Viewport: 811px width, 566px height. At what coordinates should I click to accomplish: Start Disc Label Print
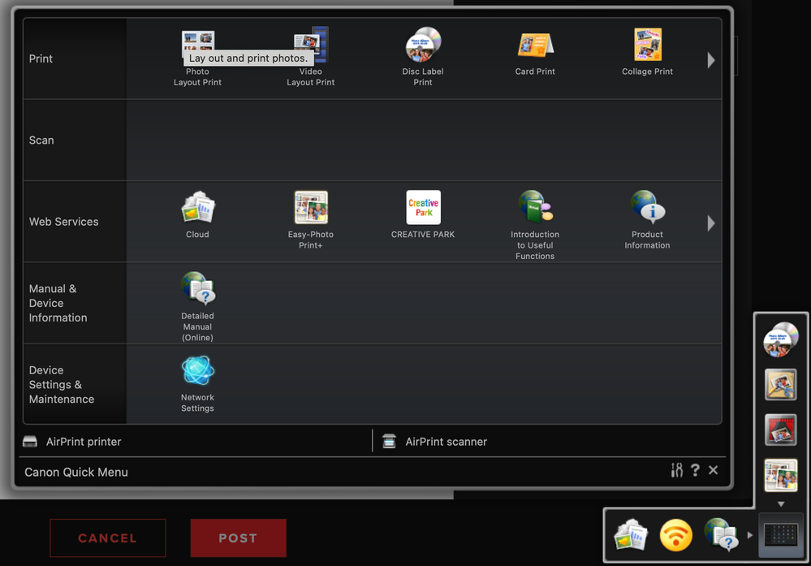(x=422, y=45)
